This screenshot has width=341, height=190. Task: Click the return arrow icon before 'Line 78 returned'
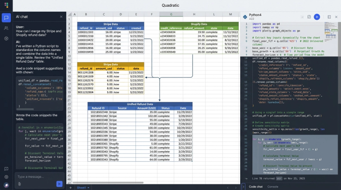pos(246,178)
